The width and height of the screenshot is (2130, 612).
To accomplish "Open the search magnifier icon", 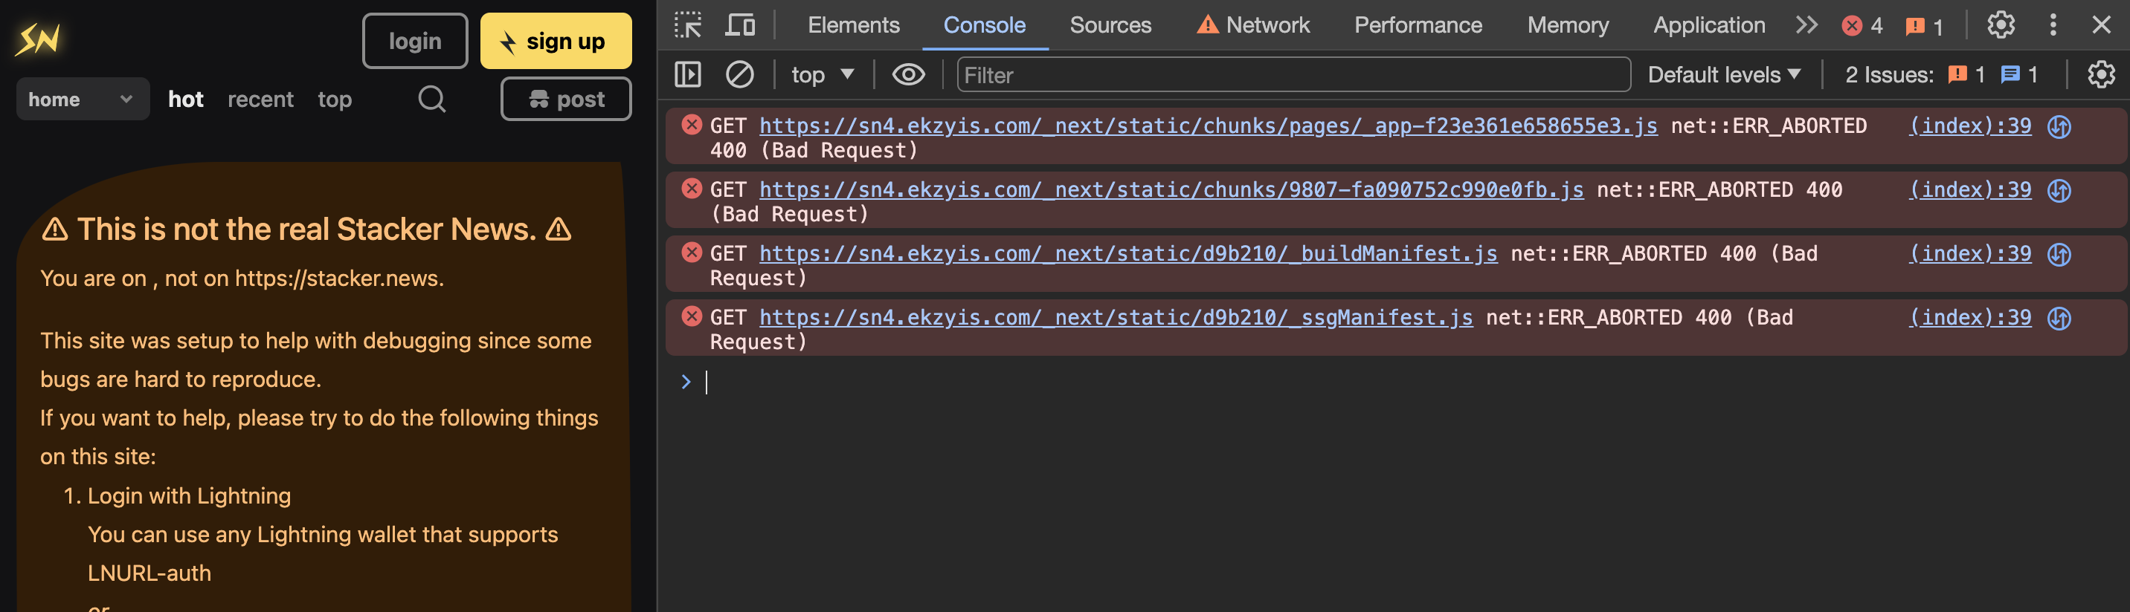I will coord(431,99).
